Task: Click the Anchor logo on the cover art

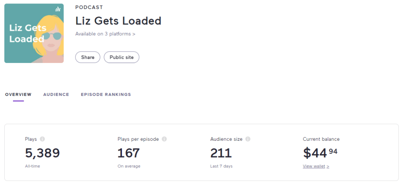Action: point(57,9)
